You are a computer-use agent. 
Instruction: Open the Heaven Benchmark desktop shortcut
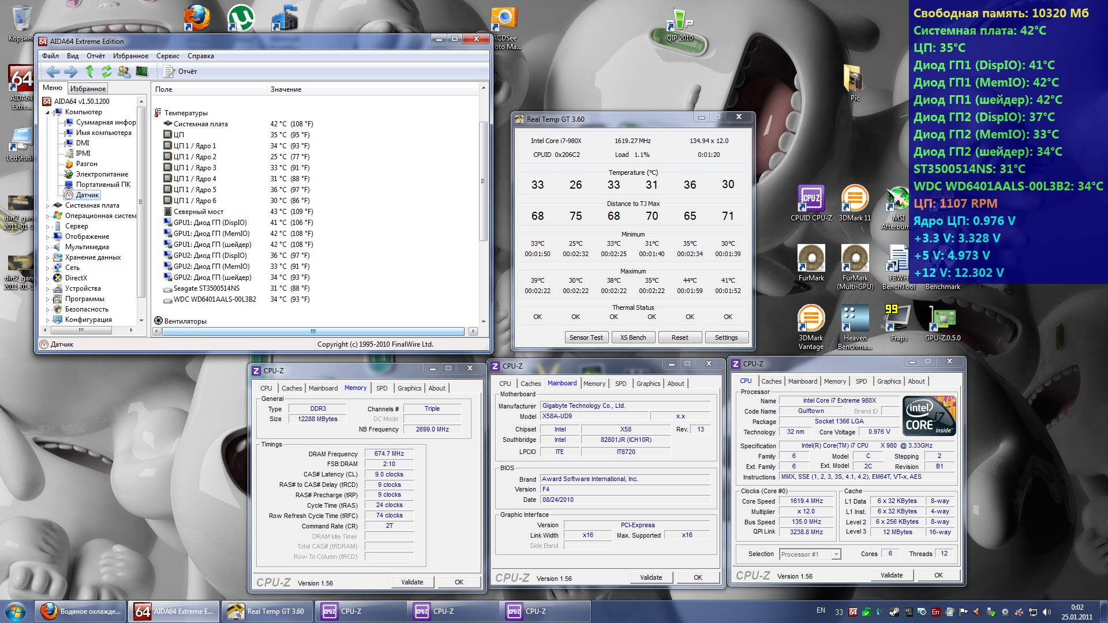[x=855, y=327]
